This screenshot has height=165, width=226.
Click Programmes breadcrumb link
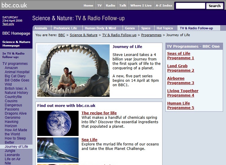click(x=151, y=35)
